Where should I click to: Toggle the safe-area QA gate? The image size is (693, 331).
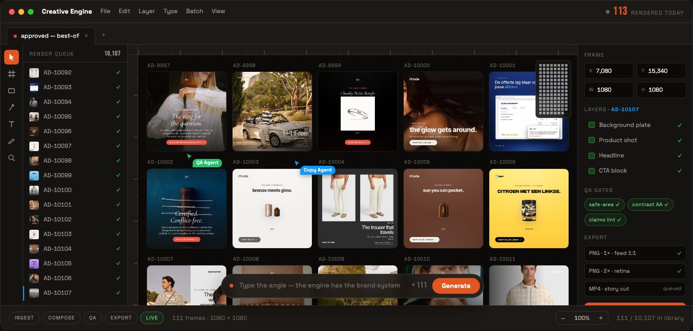(x=604, y=205)
